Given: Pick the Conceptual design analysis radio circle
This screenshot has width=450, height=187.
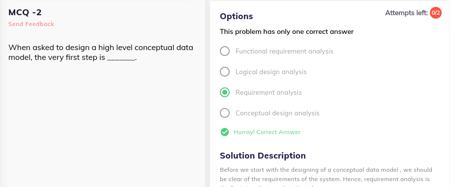Looking at the screenshot, I should (225, 113).
